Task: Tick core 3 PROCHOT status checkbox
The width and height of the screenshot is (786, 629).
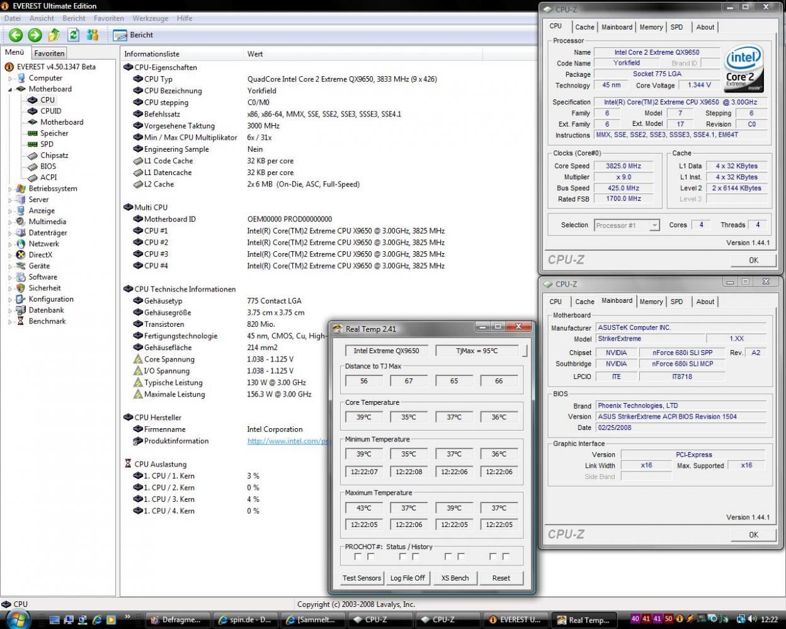Action: point(448,557)
